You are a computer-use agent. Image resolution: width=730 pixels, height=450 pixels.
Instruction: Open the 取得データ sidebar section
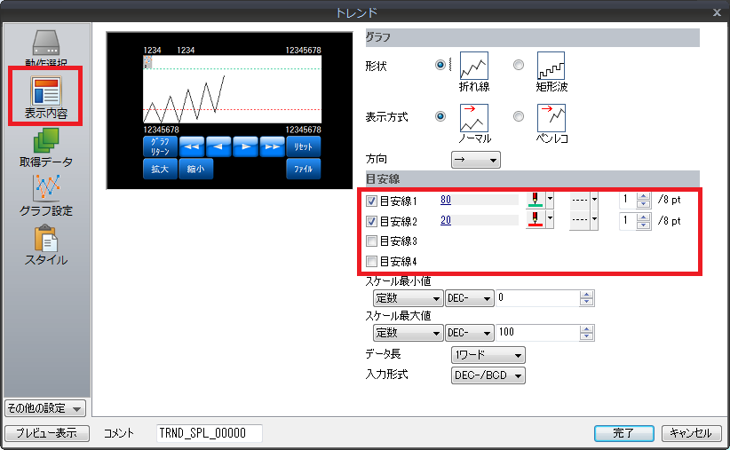tap(46, 147)
